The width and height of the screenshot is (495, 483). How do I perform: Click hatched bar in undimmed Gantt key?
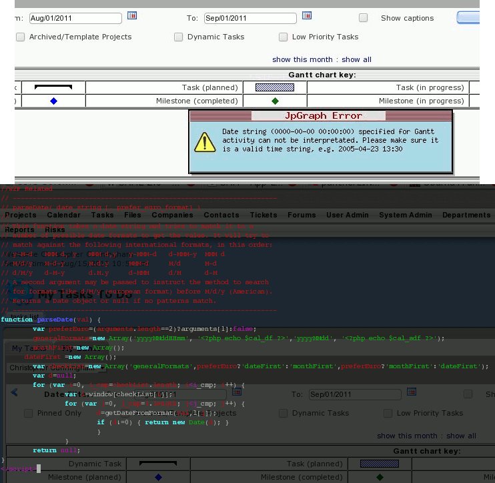tap(275, 87)
